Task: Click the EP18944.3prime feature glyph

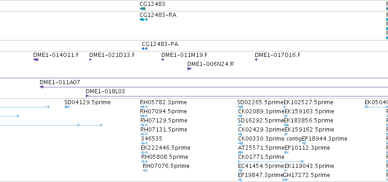Action: click(304, 143)
